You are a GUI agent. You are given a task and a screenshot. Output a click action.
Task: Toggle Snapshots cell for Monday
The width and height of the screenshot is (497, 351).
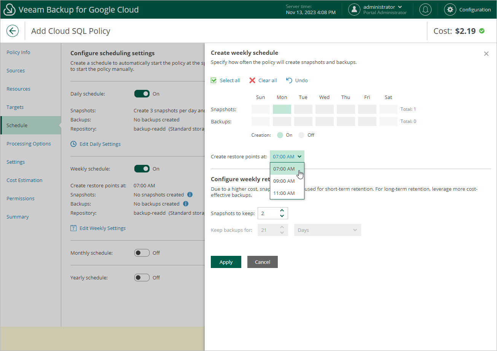tap(282, 109)
